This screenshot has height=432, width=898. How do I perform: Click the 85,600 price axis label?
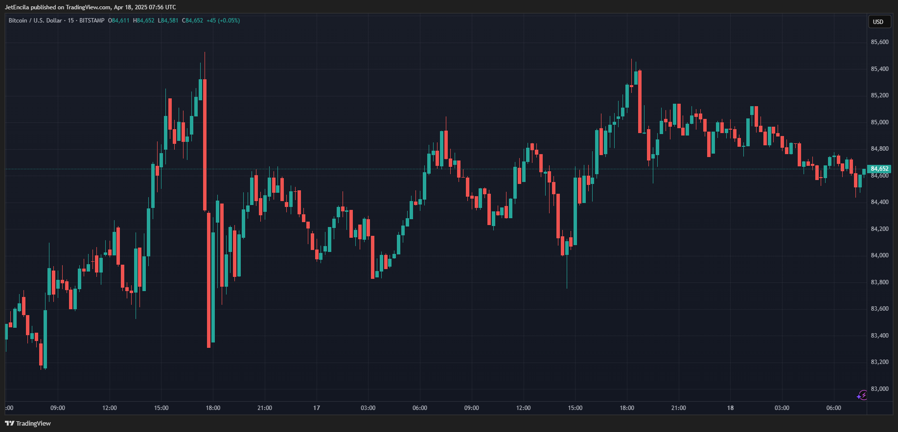879,42
